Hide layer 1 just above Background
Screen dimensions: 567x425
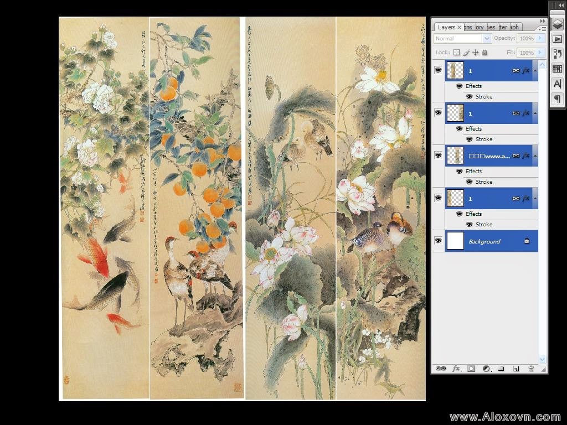(x=439, y=198)
